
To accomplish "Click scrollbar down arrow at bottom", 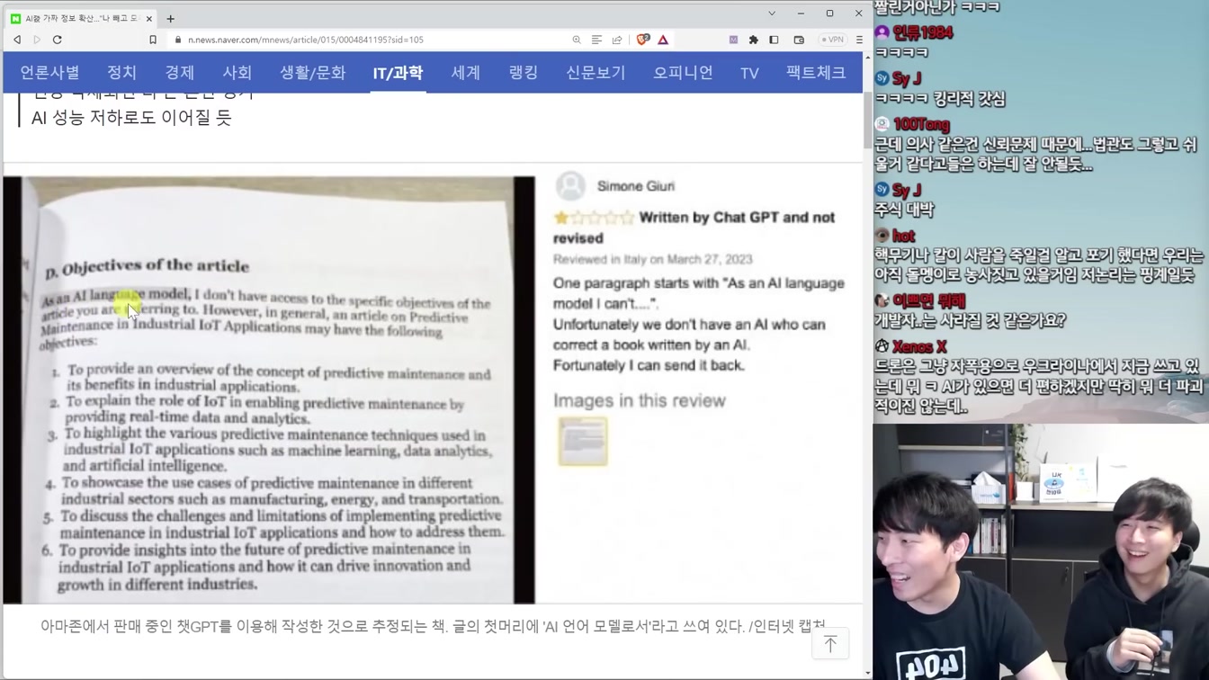I will [x=867, y=673].
